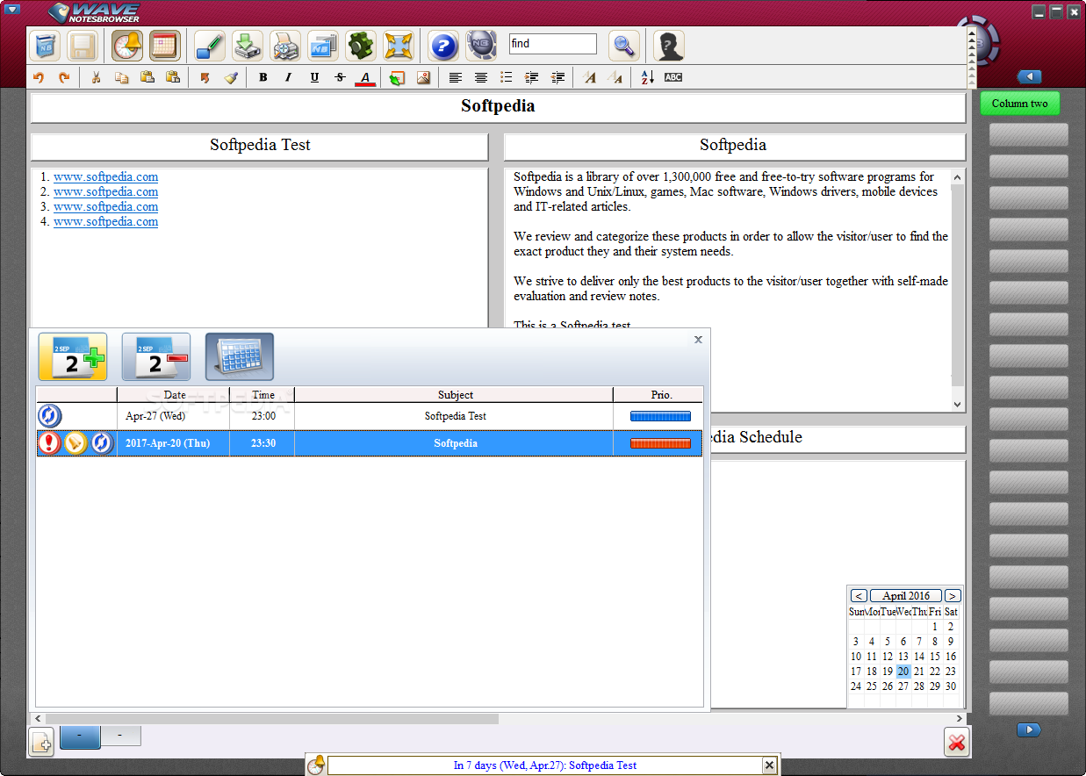Add a page with the bottom-left plus icon
Viewport: 1086px width, 776px height.
[41, 742]
